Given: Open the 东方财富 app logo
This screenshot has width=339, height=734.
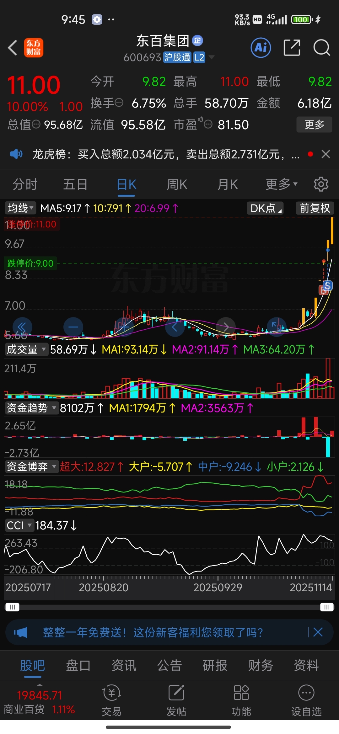Looking at the screenshot, I should 34,48.
